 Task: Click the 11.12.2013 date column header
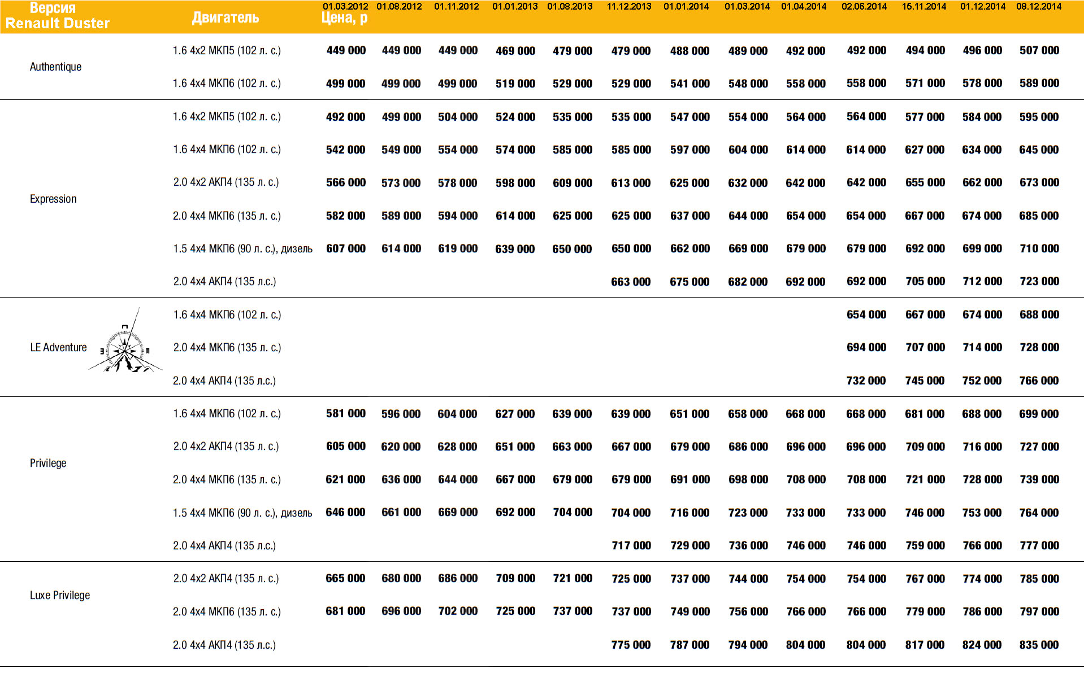pyautogui.click(x=629, y=6)
